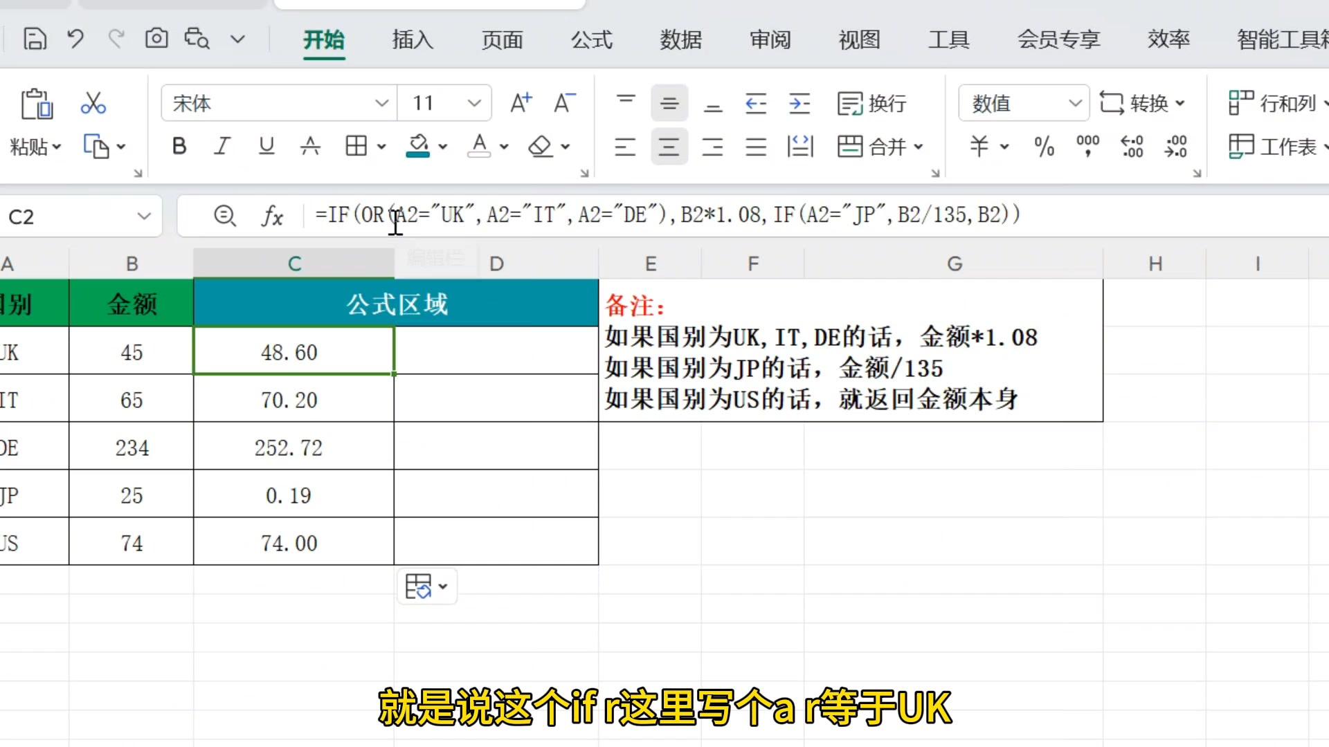Click the fx insert function icon
Viewport: 1329px width, 747px height.
click(272, 216)
